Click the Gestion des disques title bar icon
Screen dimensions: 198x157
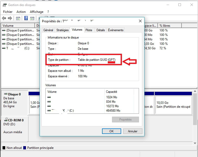point(4,5)
